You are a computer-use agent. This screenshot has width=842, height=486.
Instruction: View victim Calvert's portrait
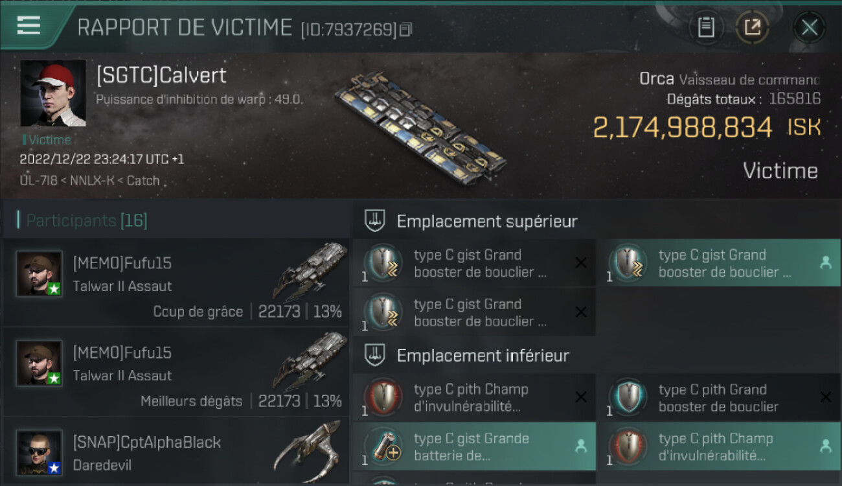pos(53,93)
